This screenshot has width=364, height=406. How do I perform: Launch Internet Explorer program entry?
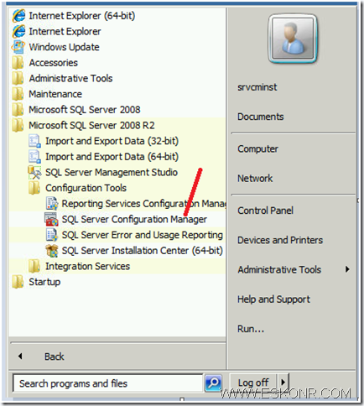[x=65, y=32]
